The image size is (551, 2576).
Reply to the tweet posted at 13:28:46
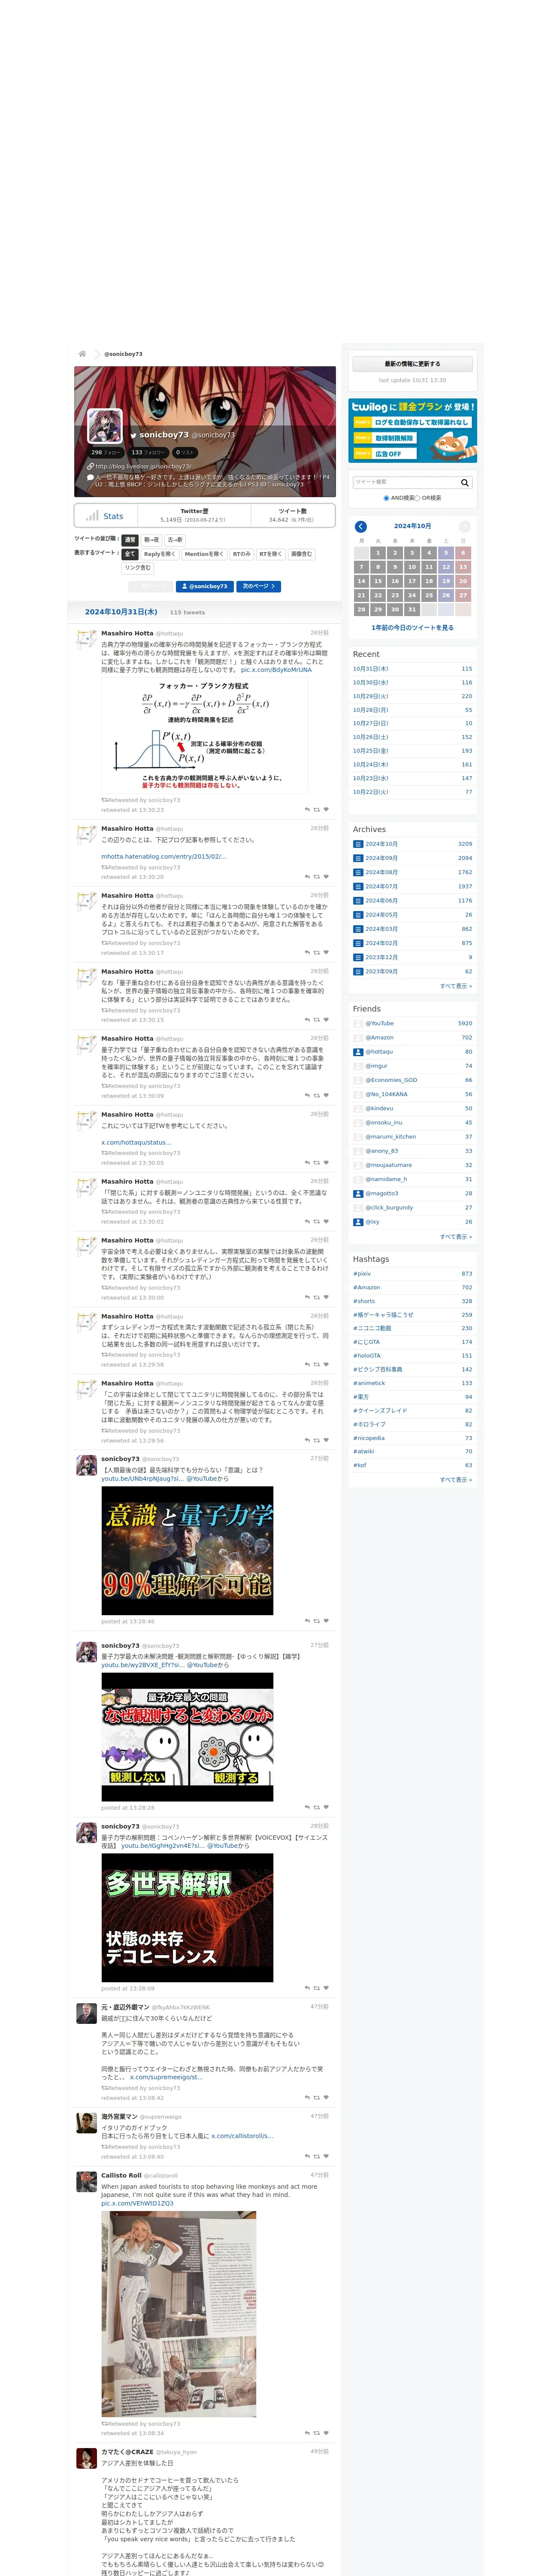(x=307, y=1621)
